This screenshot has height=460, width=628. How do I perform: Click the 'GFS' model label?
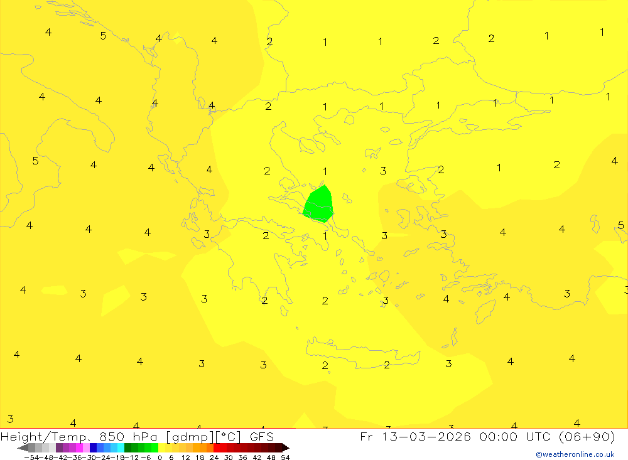pyautogui.click(x=262, y=436)
